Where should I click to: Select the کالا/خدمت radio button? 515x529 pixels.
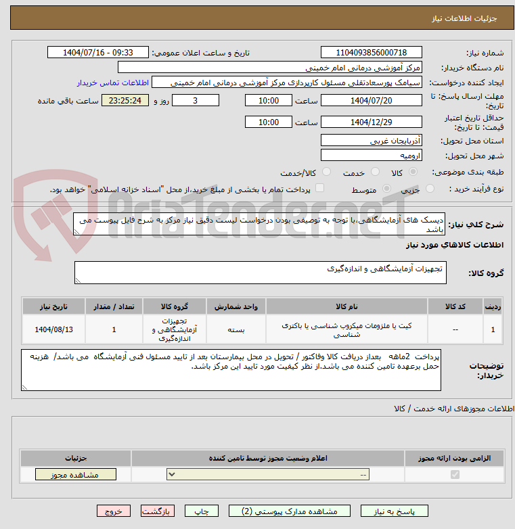click(x=326, y=172)
